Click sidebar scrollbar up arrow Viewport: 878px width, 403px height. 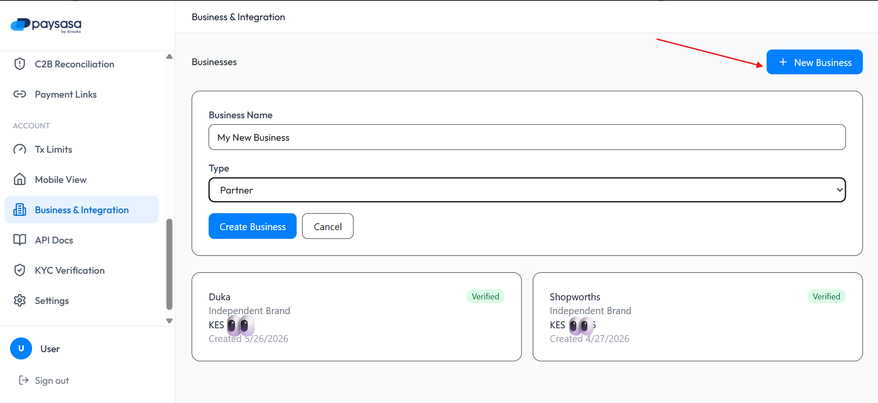[x=169, y=56]
